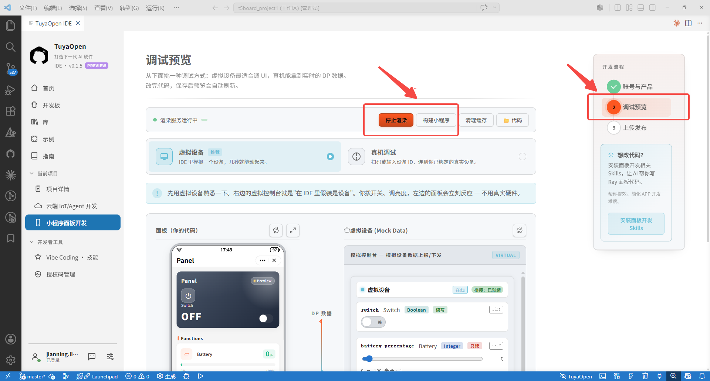The image size is (710, 381).
Task: Close the Panel mini program preview
Action: (x=274, y=260)
